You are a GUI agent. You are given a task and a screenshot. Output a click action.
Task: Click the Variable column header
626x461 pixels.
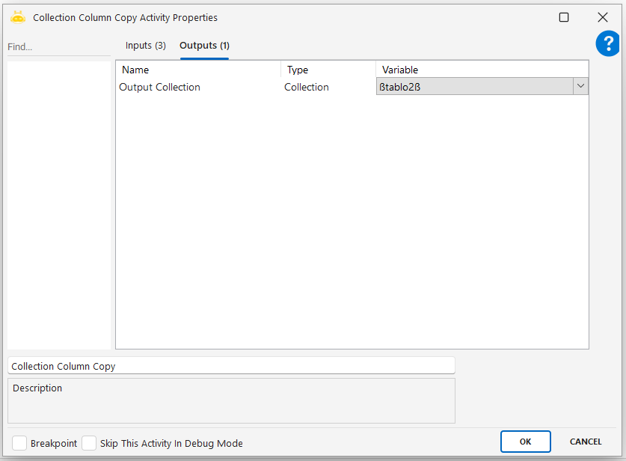(x=482, y=70)
